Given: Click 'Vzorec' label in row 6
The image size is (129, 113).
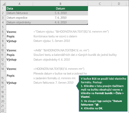Looking at the screenshot, I should [x=12, y=32].
